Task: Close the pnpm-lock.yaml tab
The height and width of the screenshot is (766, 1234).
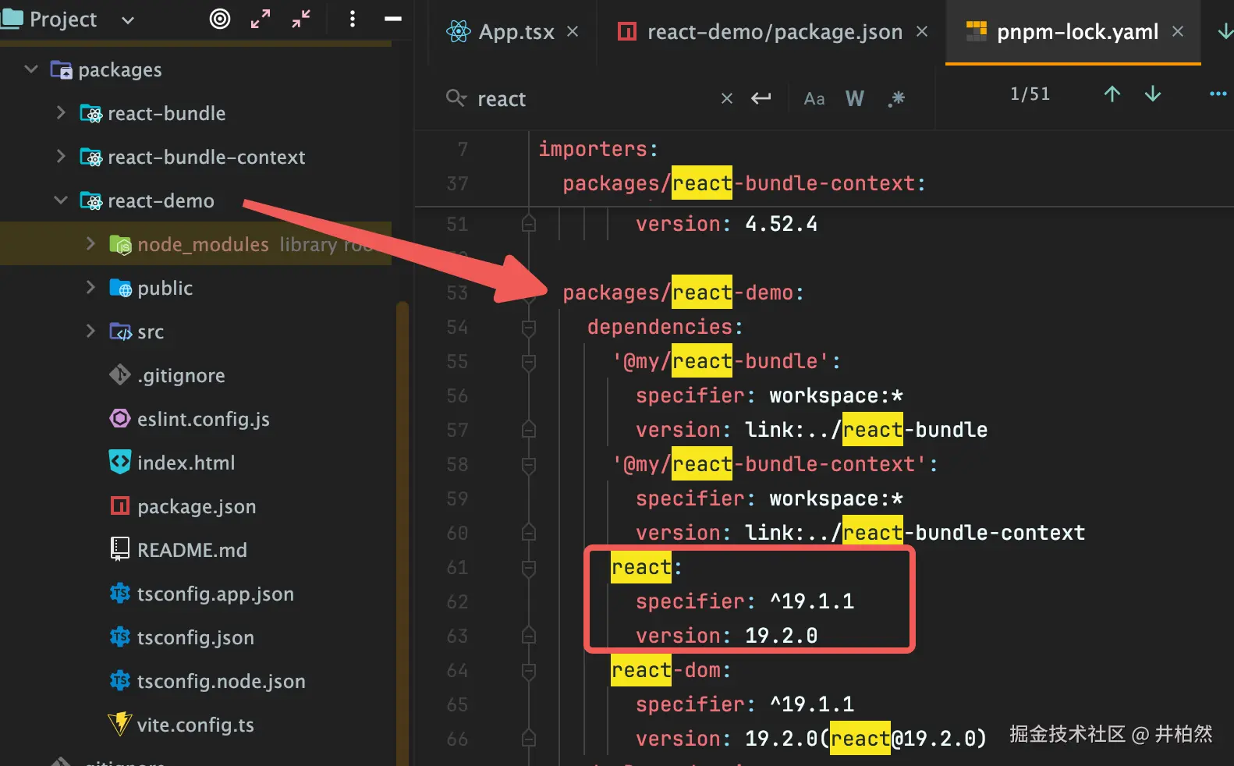Action: [1178, 32]
